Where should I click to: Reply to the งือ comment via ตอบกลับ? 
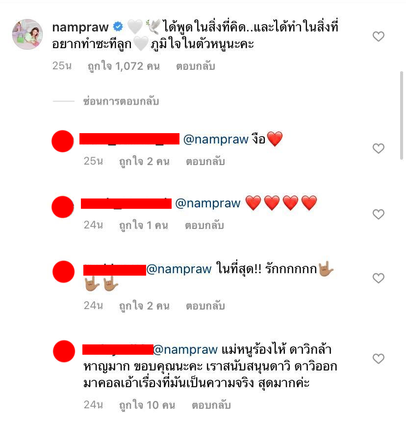pos(205,162)
